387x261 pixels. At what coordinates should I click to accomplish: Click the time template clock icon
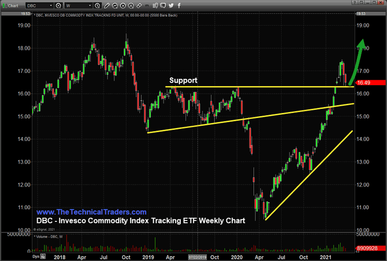97,5
